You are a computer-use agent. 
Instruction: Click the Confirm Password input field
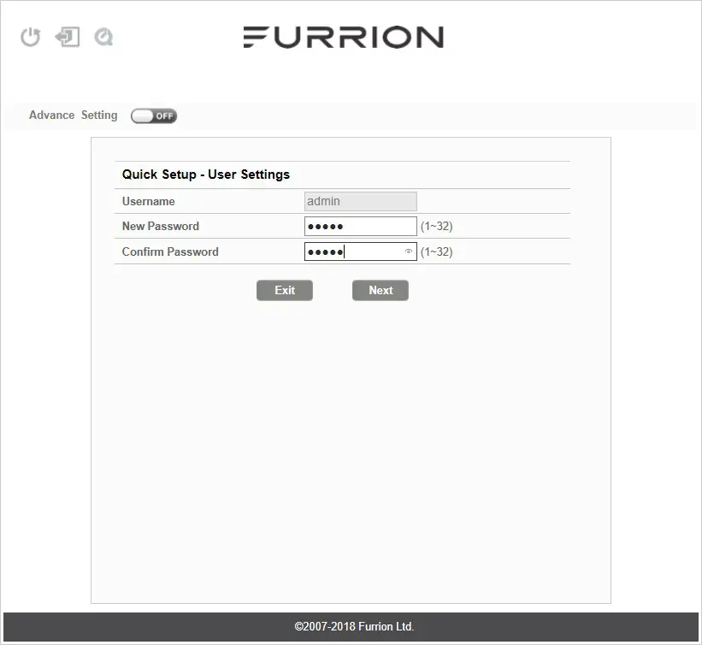click(x=355, y=251)
